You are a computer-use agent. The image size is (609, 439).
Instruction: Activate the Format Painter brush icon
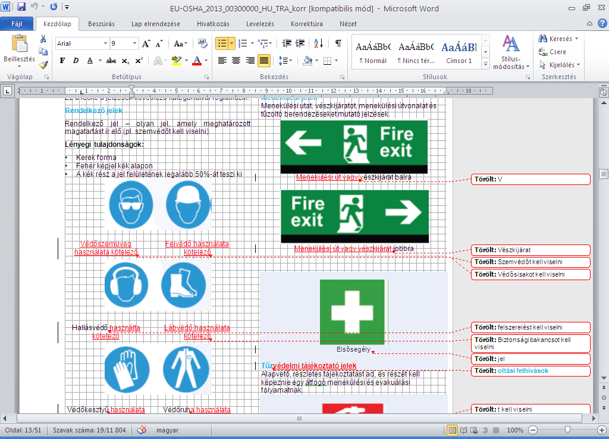[x=43, y=64]
